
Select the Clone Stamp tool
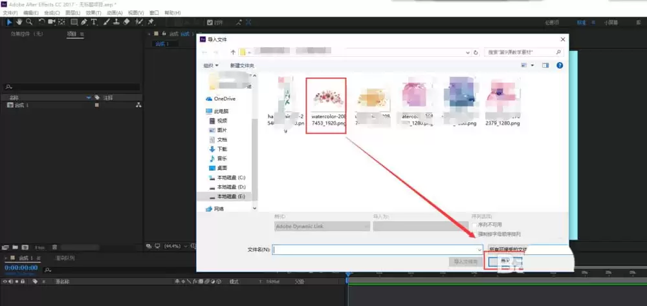tap(116, 22)
